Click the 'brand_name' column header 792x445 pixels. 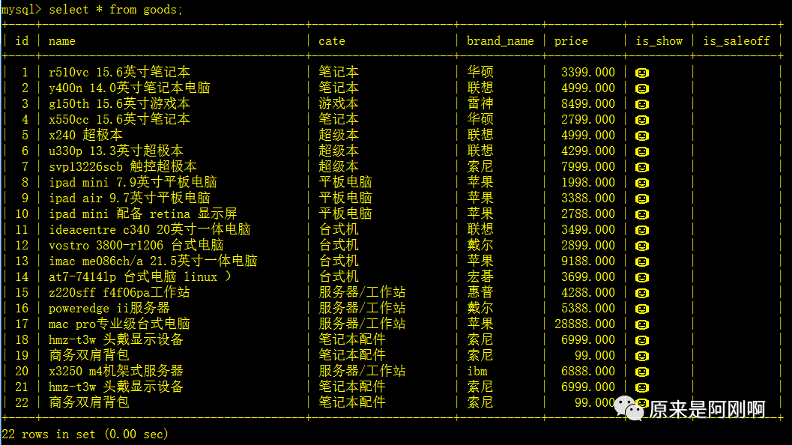point(500,41)
